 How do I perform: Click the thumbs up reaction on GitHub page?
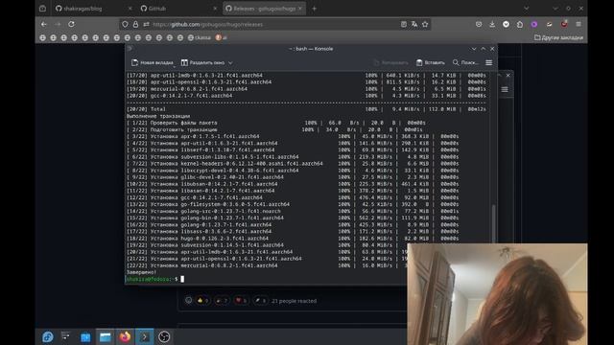202,300
